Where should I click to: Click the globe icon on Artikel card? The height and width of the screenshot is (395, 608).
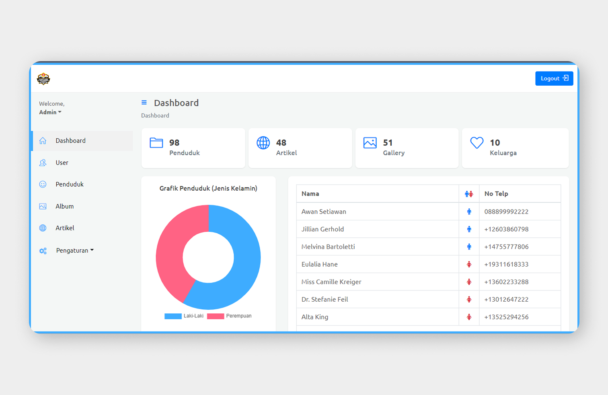(263, 143)
